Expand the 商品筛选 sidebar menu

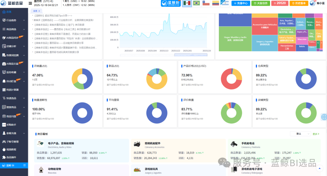14,29
